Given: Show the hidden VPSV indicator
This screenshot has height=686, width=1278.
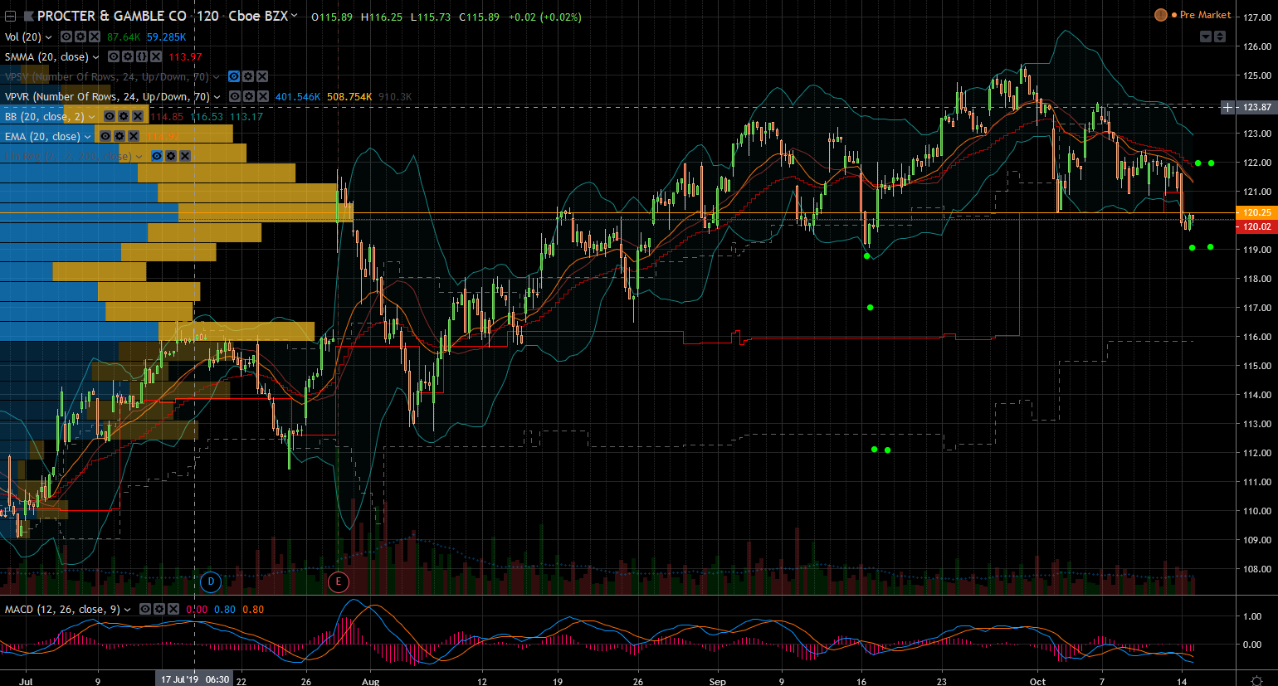Looking at the screenshot, I should (x=234, y=76).
